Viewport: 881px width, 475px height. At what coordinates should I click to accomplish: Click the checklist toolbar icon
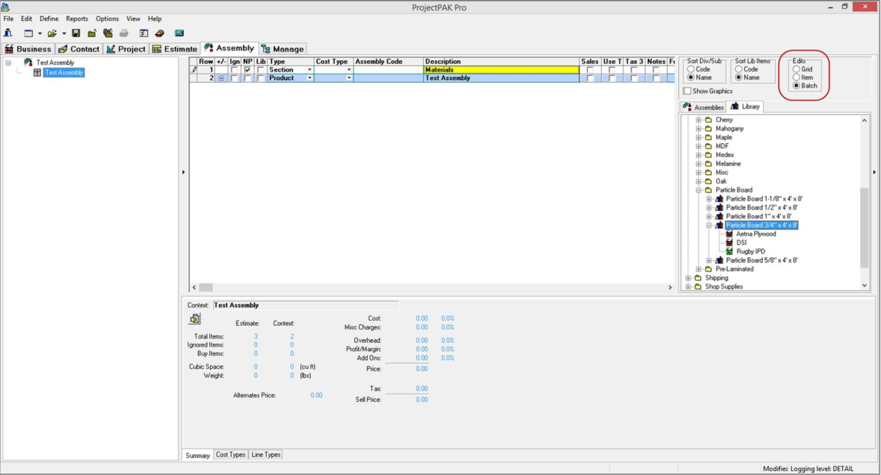(x=143, y=33)
